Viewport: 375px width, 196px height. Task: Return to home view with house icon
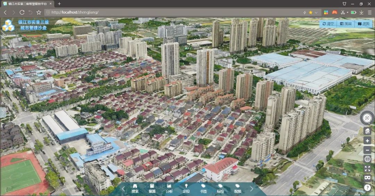(367, 131)
